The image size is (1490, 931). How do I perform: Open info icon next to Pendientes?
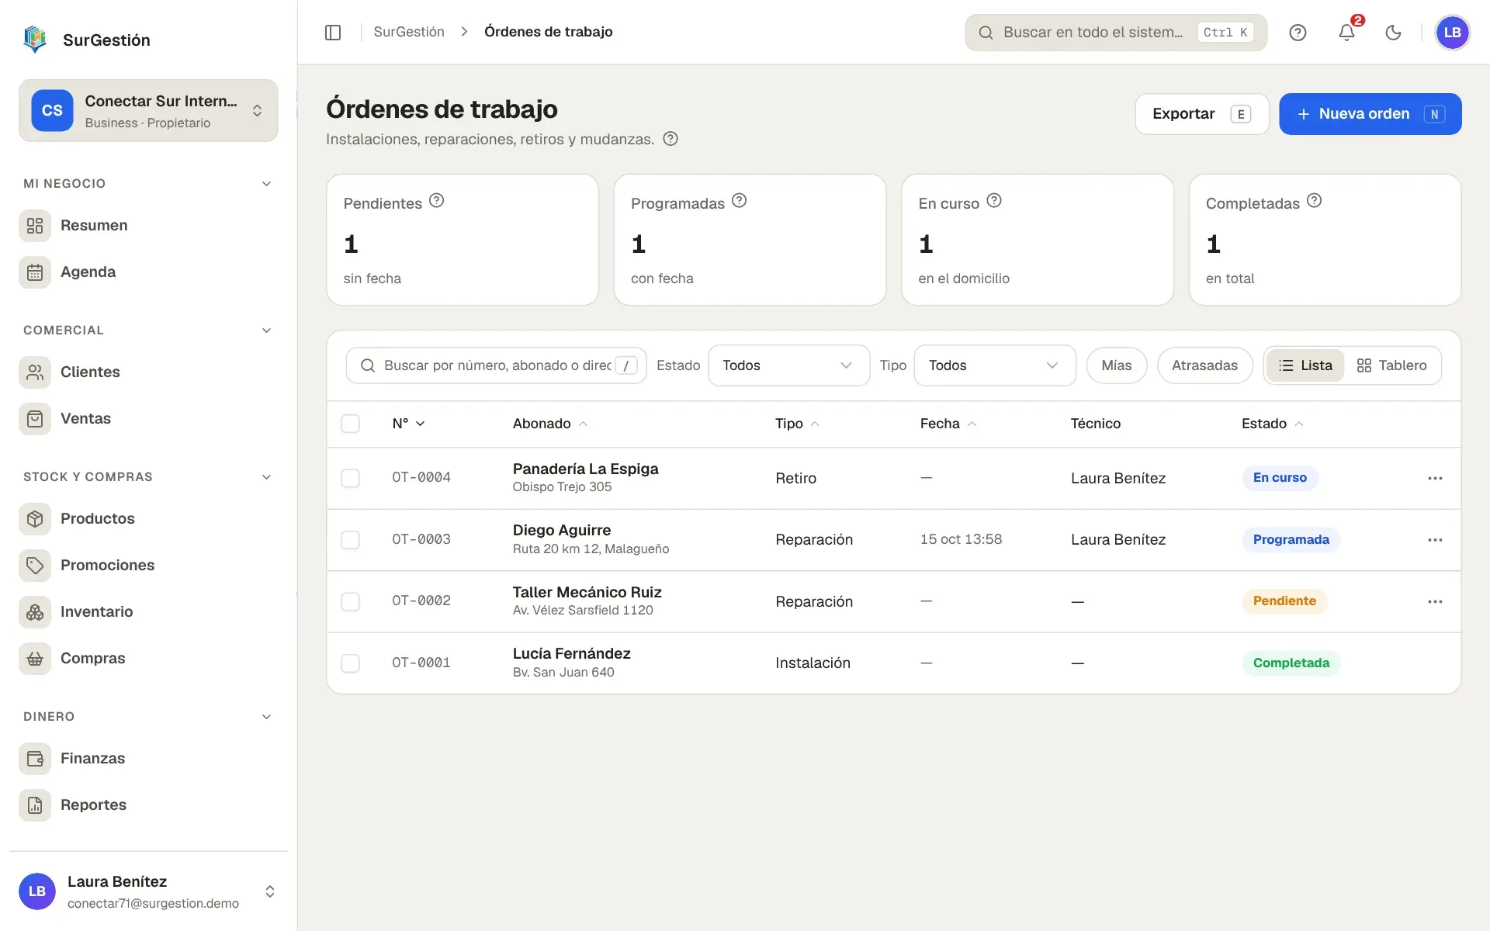coord(437,200)
